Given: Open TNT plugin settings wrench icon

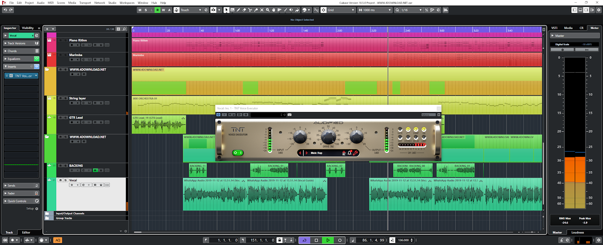Looking at the screenshot, I should 355,153.
